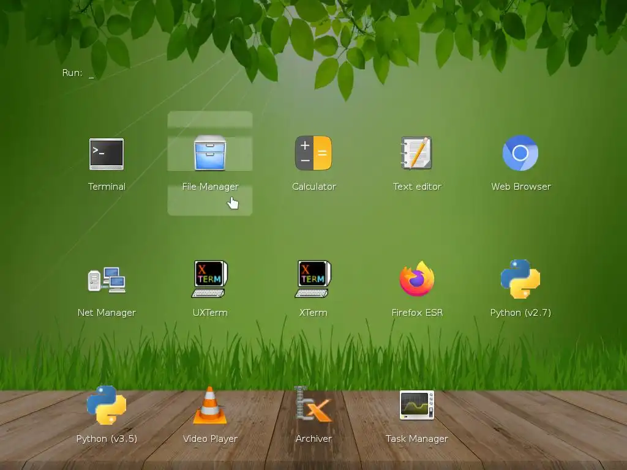
Task: Click the "Web Browser" label text
Action: pos(521,187)
